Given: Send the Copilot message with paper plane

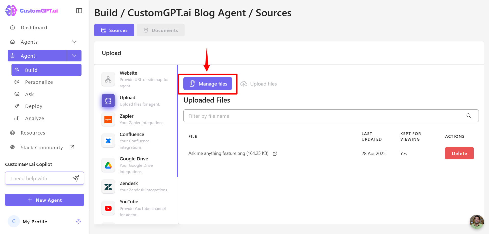Looking at the screenshot, I should (76, 178).
